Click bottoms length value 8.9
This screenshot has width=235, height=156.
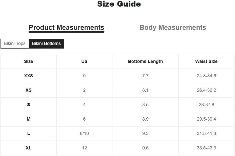(x=145, y=119)
